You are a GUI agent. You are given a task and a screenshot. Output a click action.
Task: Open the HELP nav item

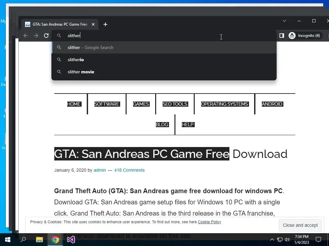point(188,125)
